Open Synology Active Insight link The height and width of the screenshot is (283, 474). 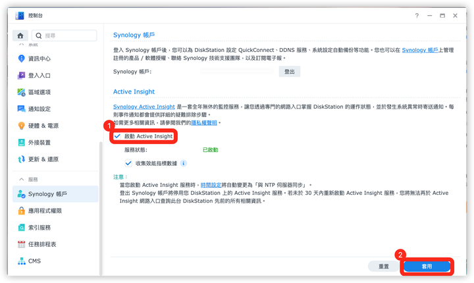144,107
